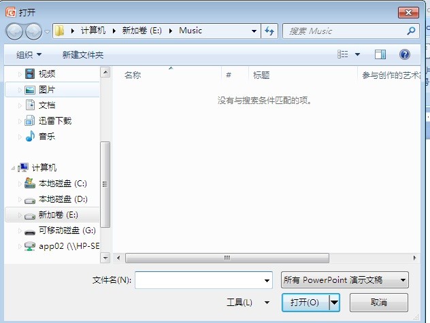Select Music in the address breadcrumb
The height and width of the screenshot is (323, 430).
[191, 31]
